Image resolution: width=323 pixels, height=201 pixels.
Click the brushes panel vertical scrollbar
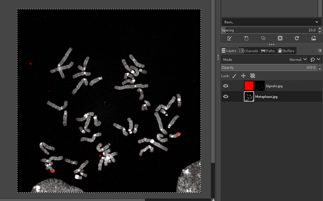pos(320,8)
